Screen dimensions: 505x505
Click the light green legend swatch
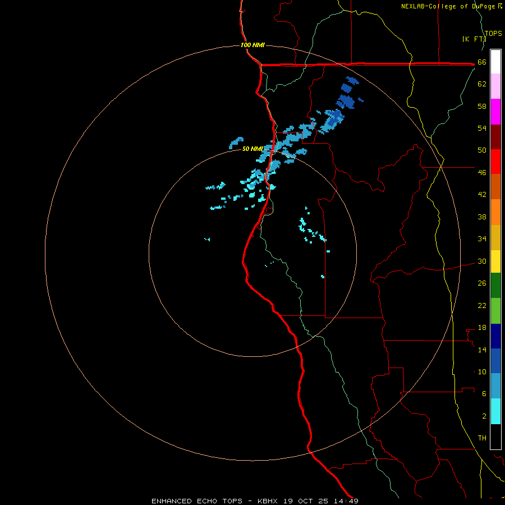[495, 311]
